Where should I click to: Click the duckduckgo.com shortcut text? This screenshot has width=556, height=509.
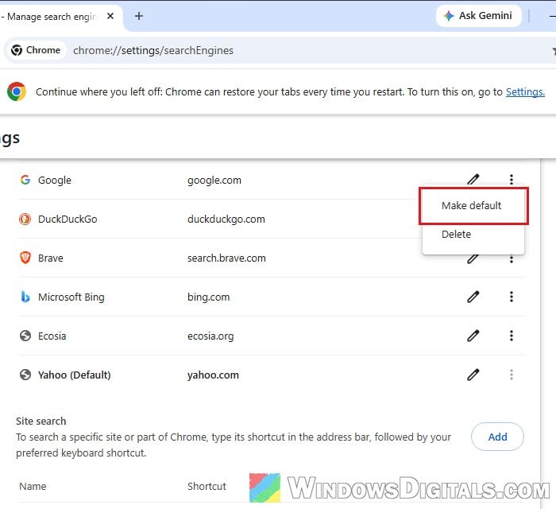(x=226, y=219)
